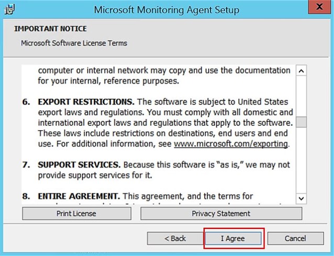Click the paragraph about internal reference purposes
The width and height of the screenshot is (334, 256).
point(164,76)
